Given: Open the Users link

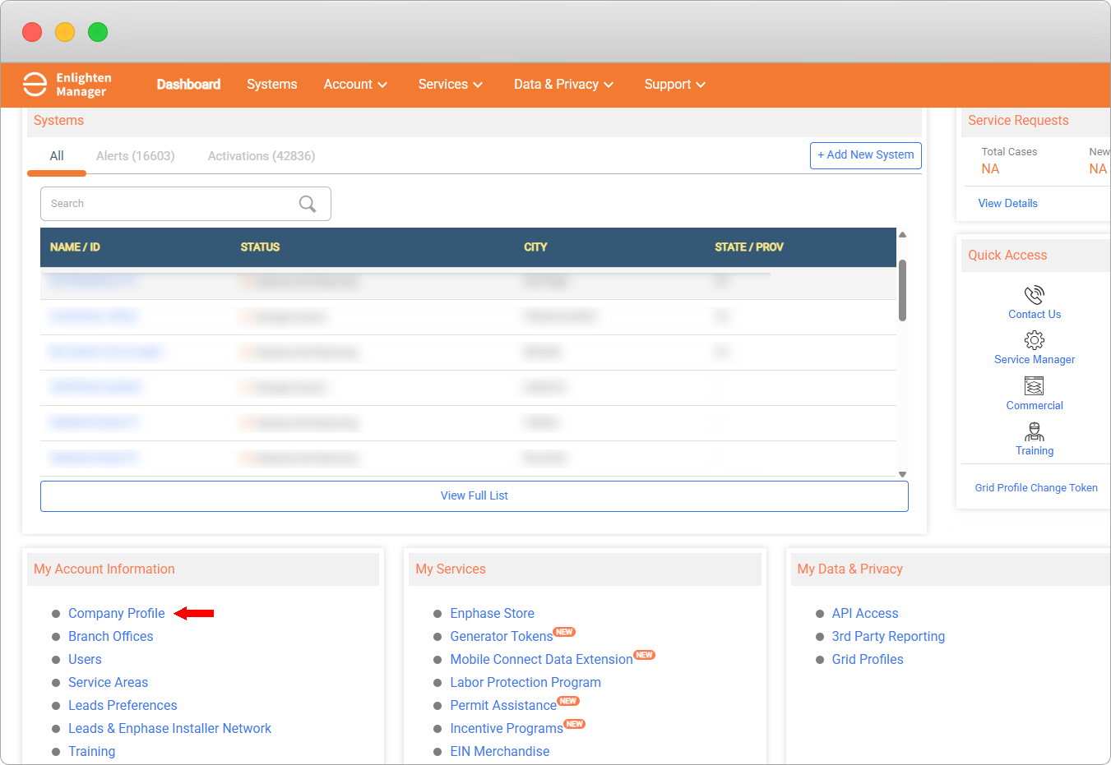Looking at the screenshot, I should (x=85, y=660).
